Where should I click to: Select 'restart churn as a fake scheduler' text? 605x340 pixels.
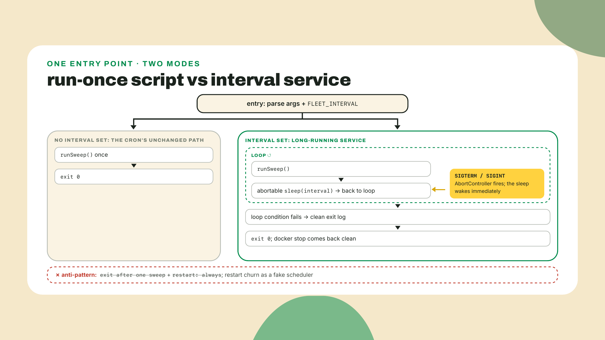tap(269, 275)
